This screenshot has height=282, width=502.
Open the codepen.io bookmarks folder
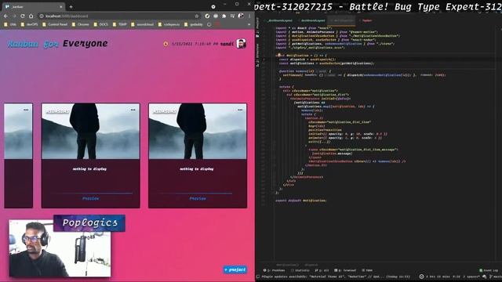tap(169, 24)
